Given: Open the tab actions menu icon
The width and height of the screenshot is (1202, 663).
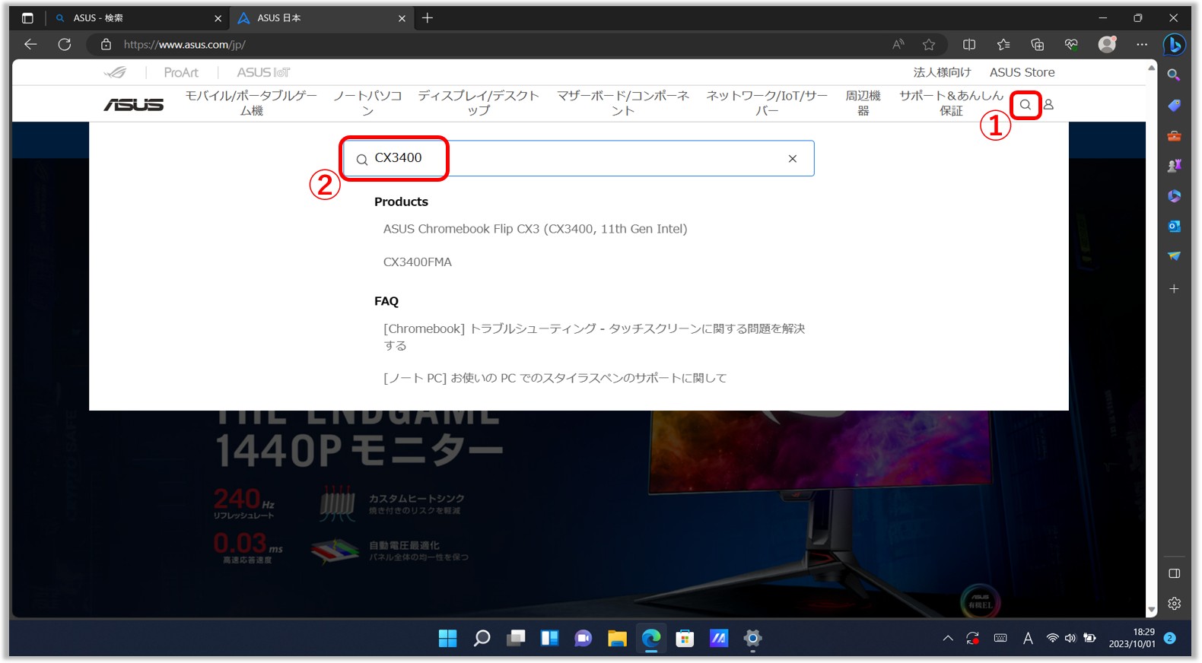Looking at the screenshot, I should pos(27,17).
